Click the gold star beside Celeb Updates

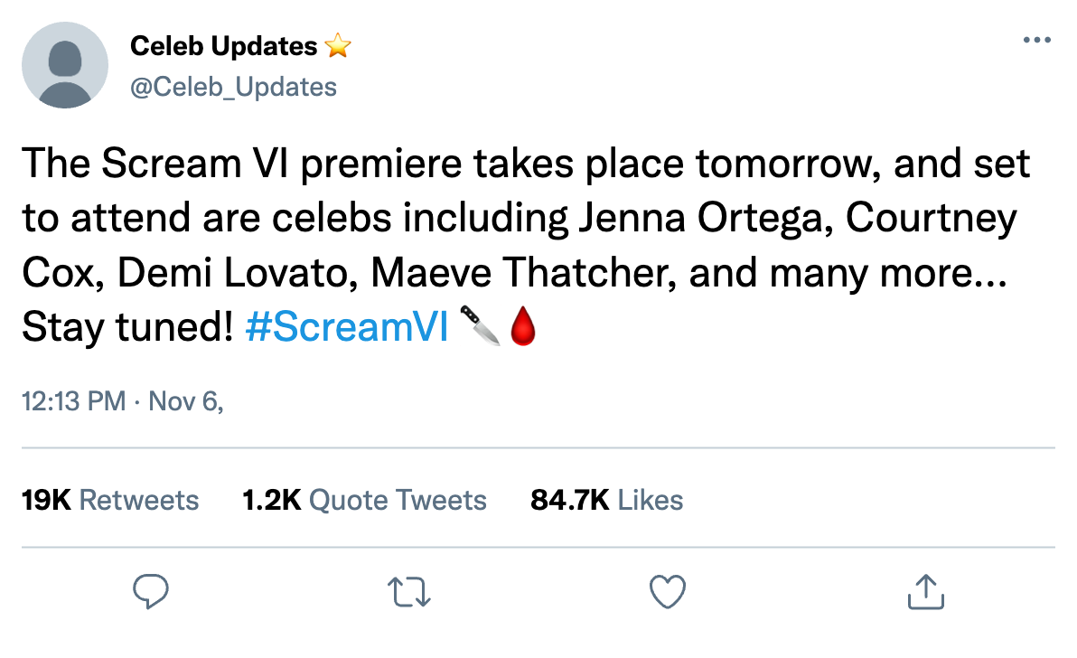[338, 46]
